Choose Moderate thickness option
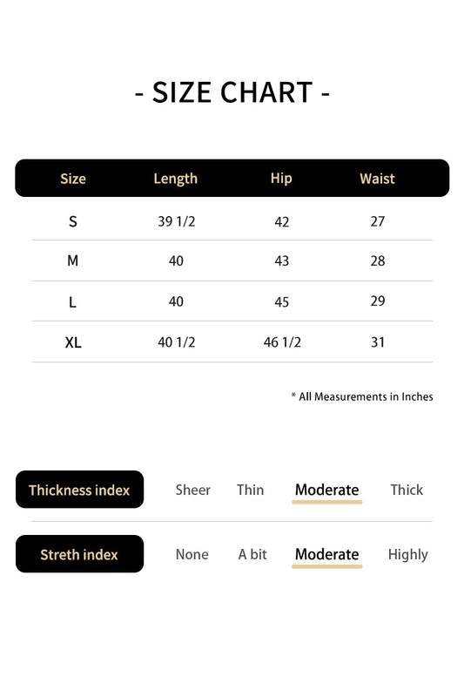The height and width of the screenshot is (697, 464). [326, 490]
